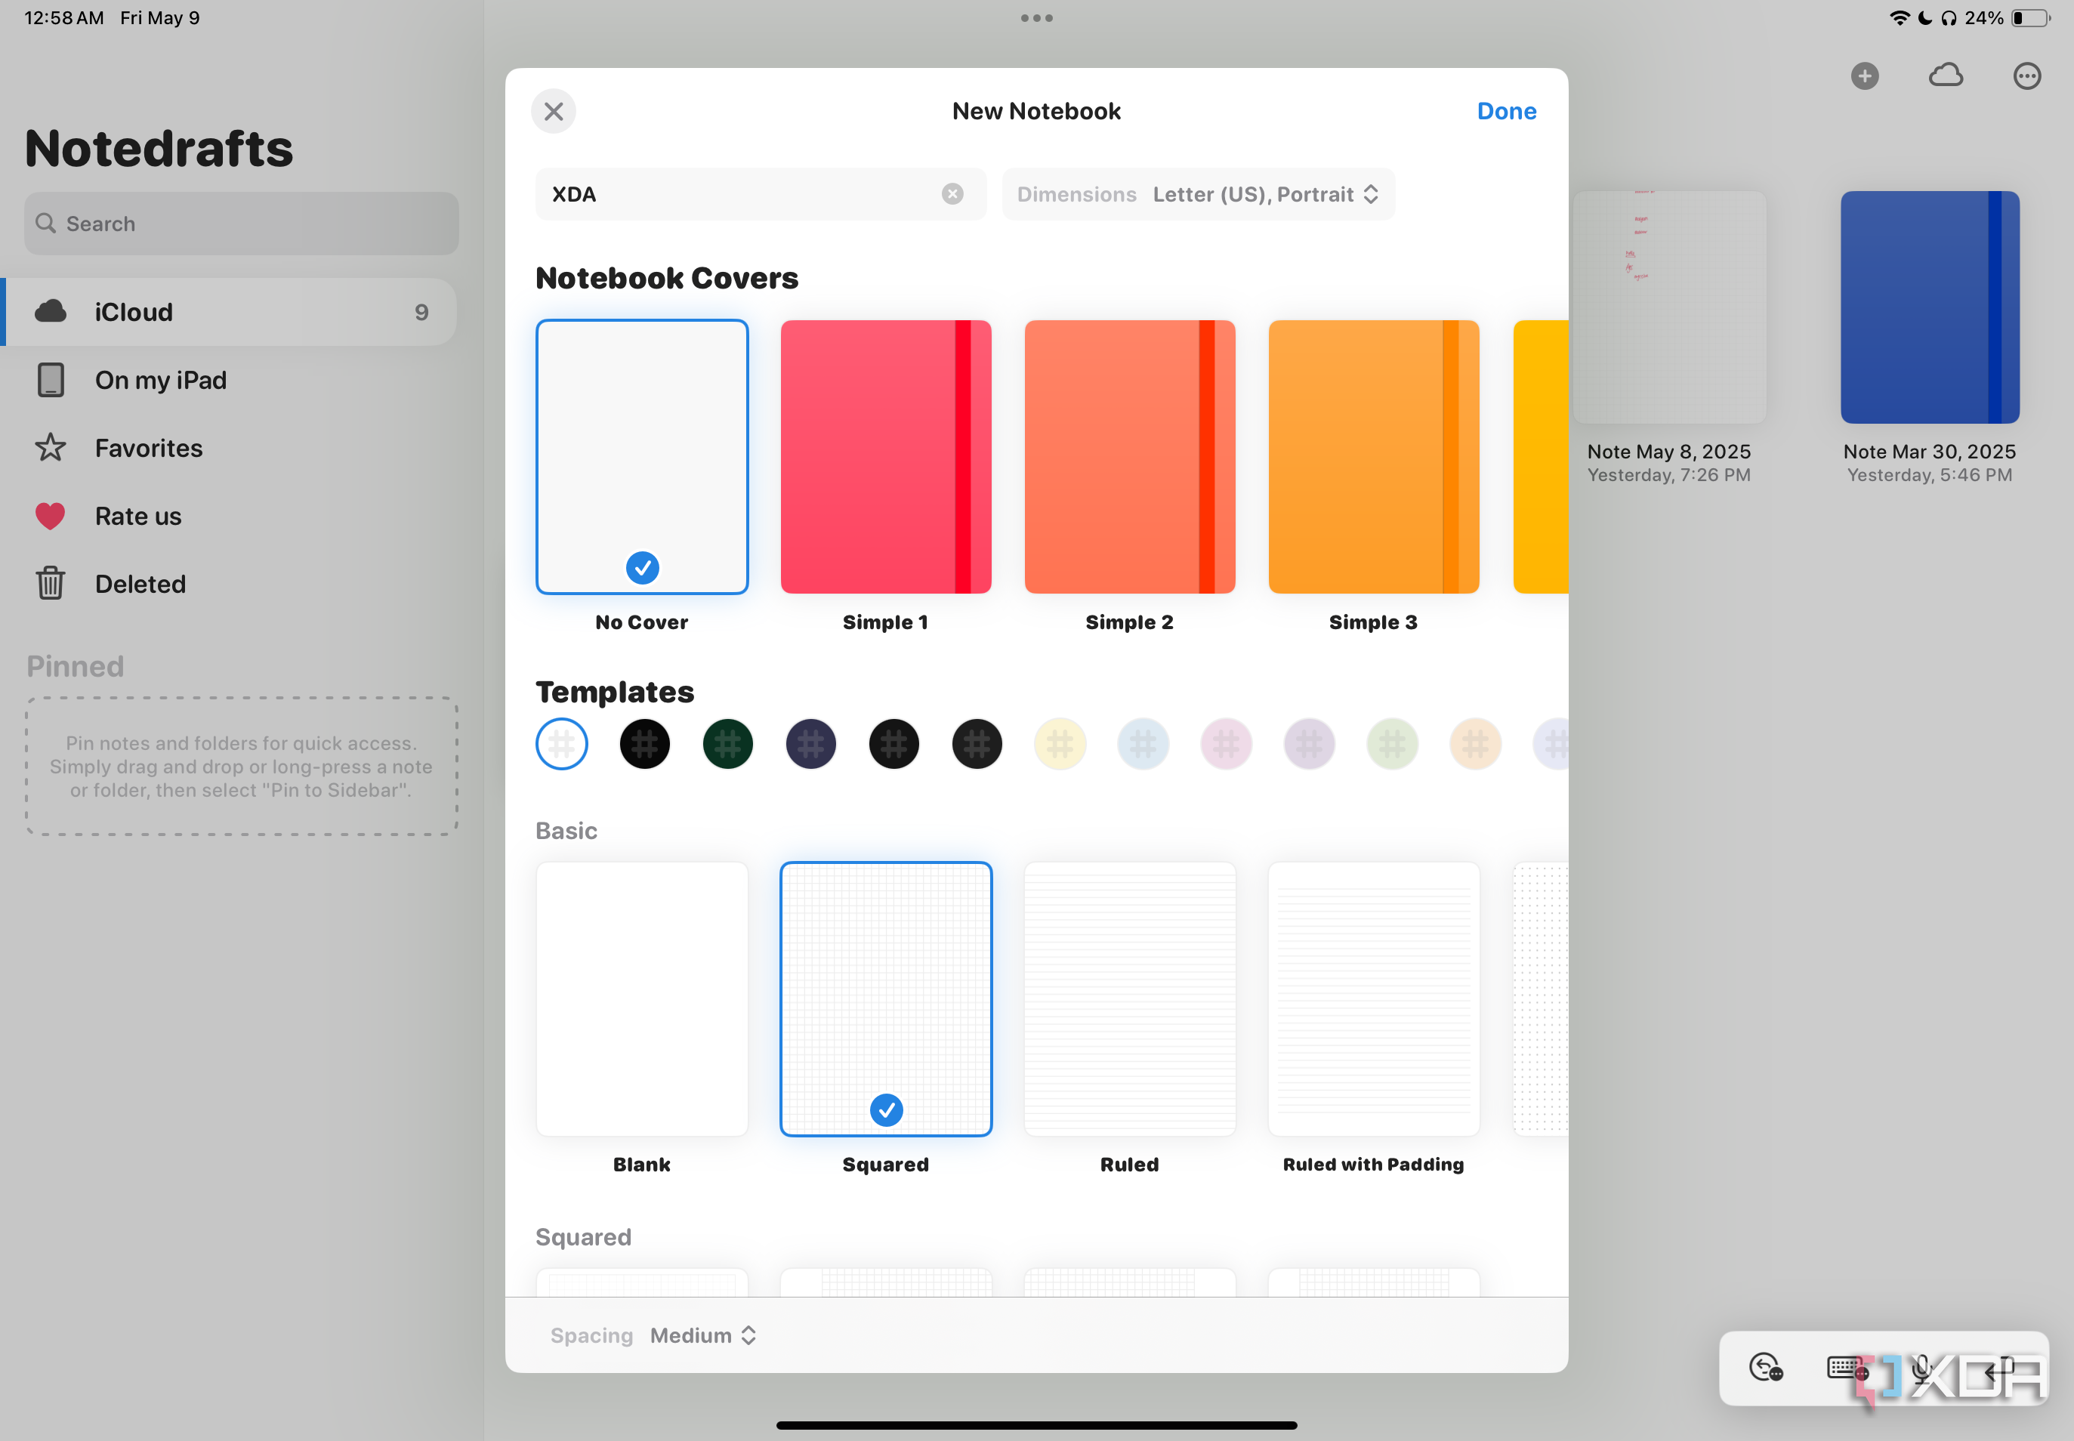Tap the battery indicator in status bar
The image size is (2074, 1441).
point(2032,18)
